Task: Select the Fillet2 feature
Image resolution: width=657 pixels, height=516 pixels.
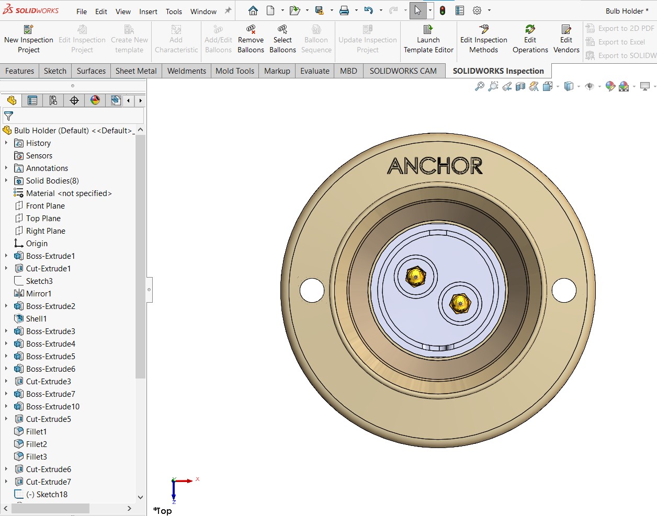Action: 37,444
